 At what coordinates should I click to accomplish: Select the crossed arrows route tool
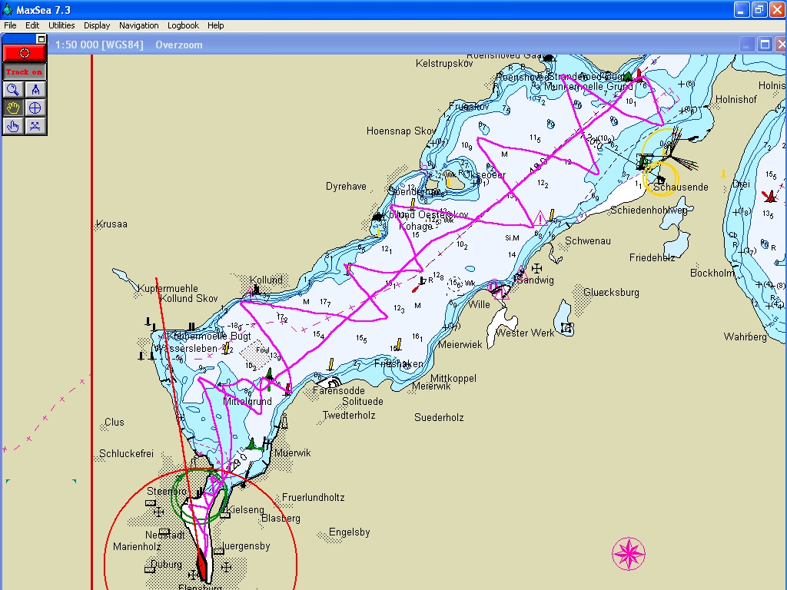point(35,126)
